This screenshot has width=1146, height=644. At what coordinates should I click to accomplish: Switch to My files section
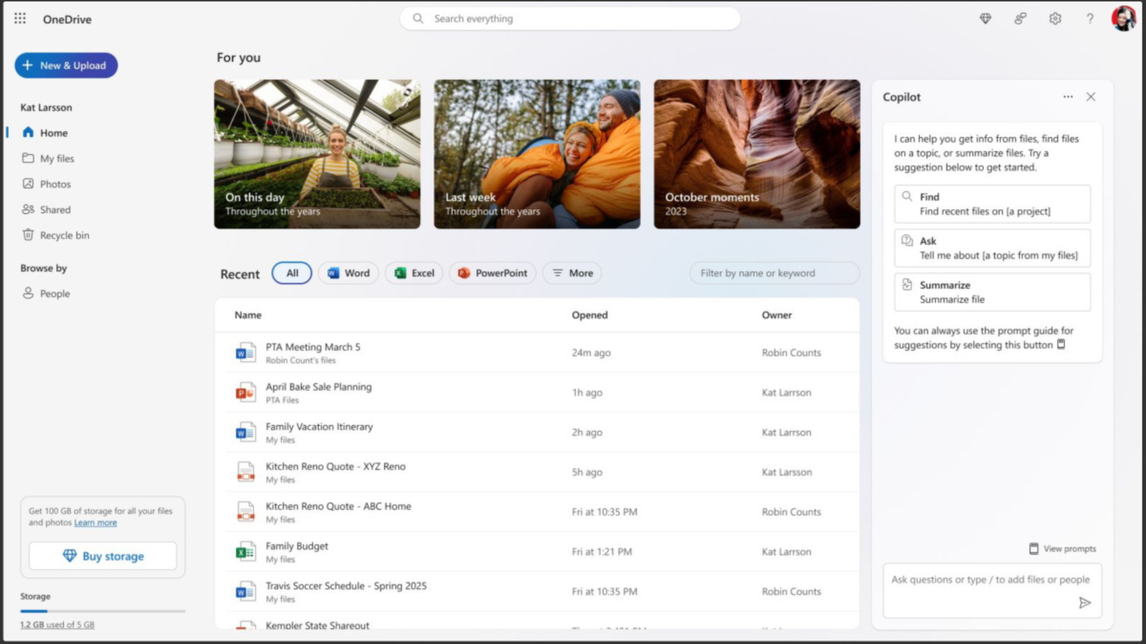click(57, 158)
